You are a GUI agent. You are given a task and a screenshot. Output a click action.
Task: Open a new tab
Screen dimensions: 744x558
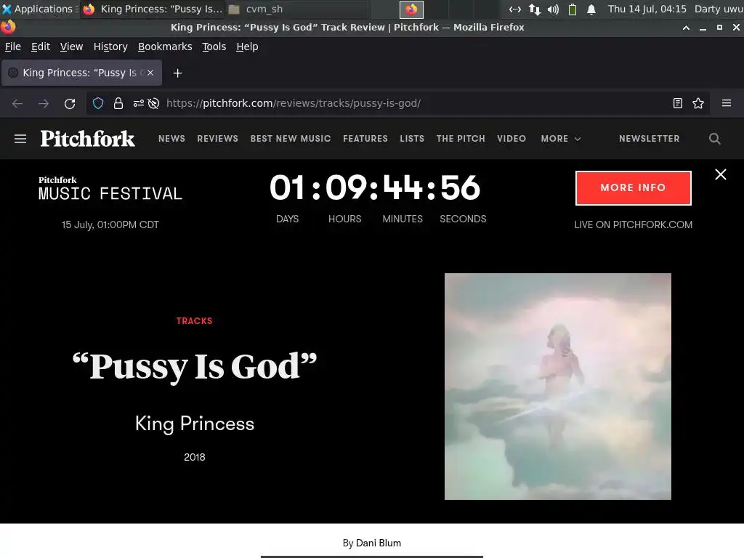(x=177, y=73)
